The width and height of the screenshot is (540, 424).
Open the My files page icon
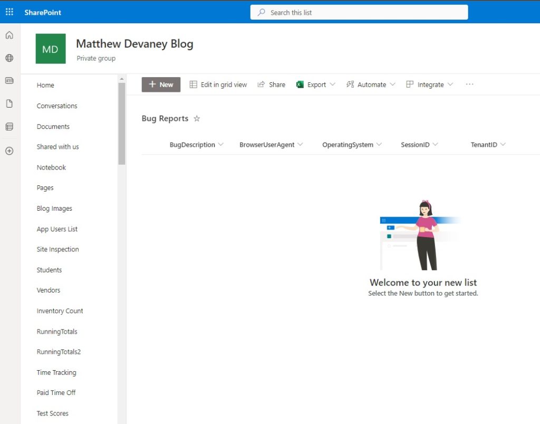click(9, 103)
